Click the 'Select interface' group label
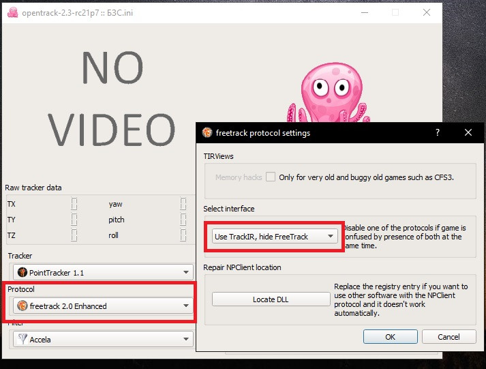This screenshot has width=486, height=369. point(229,209)
